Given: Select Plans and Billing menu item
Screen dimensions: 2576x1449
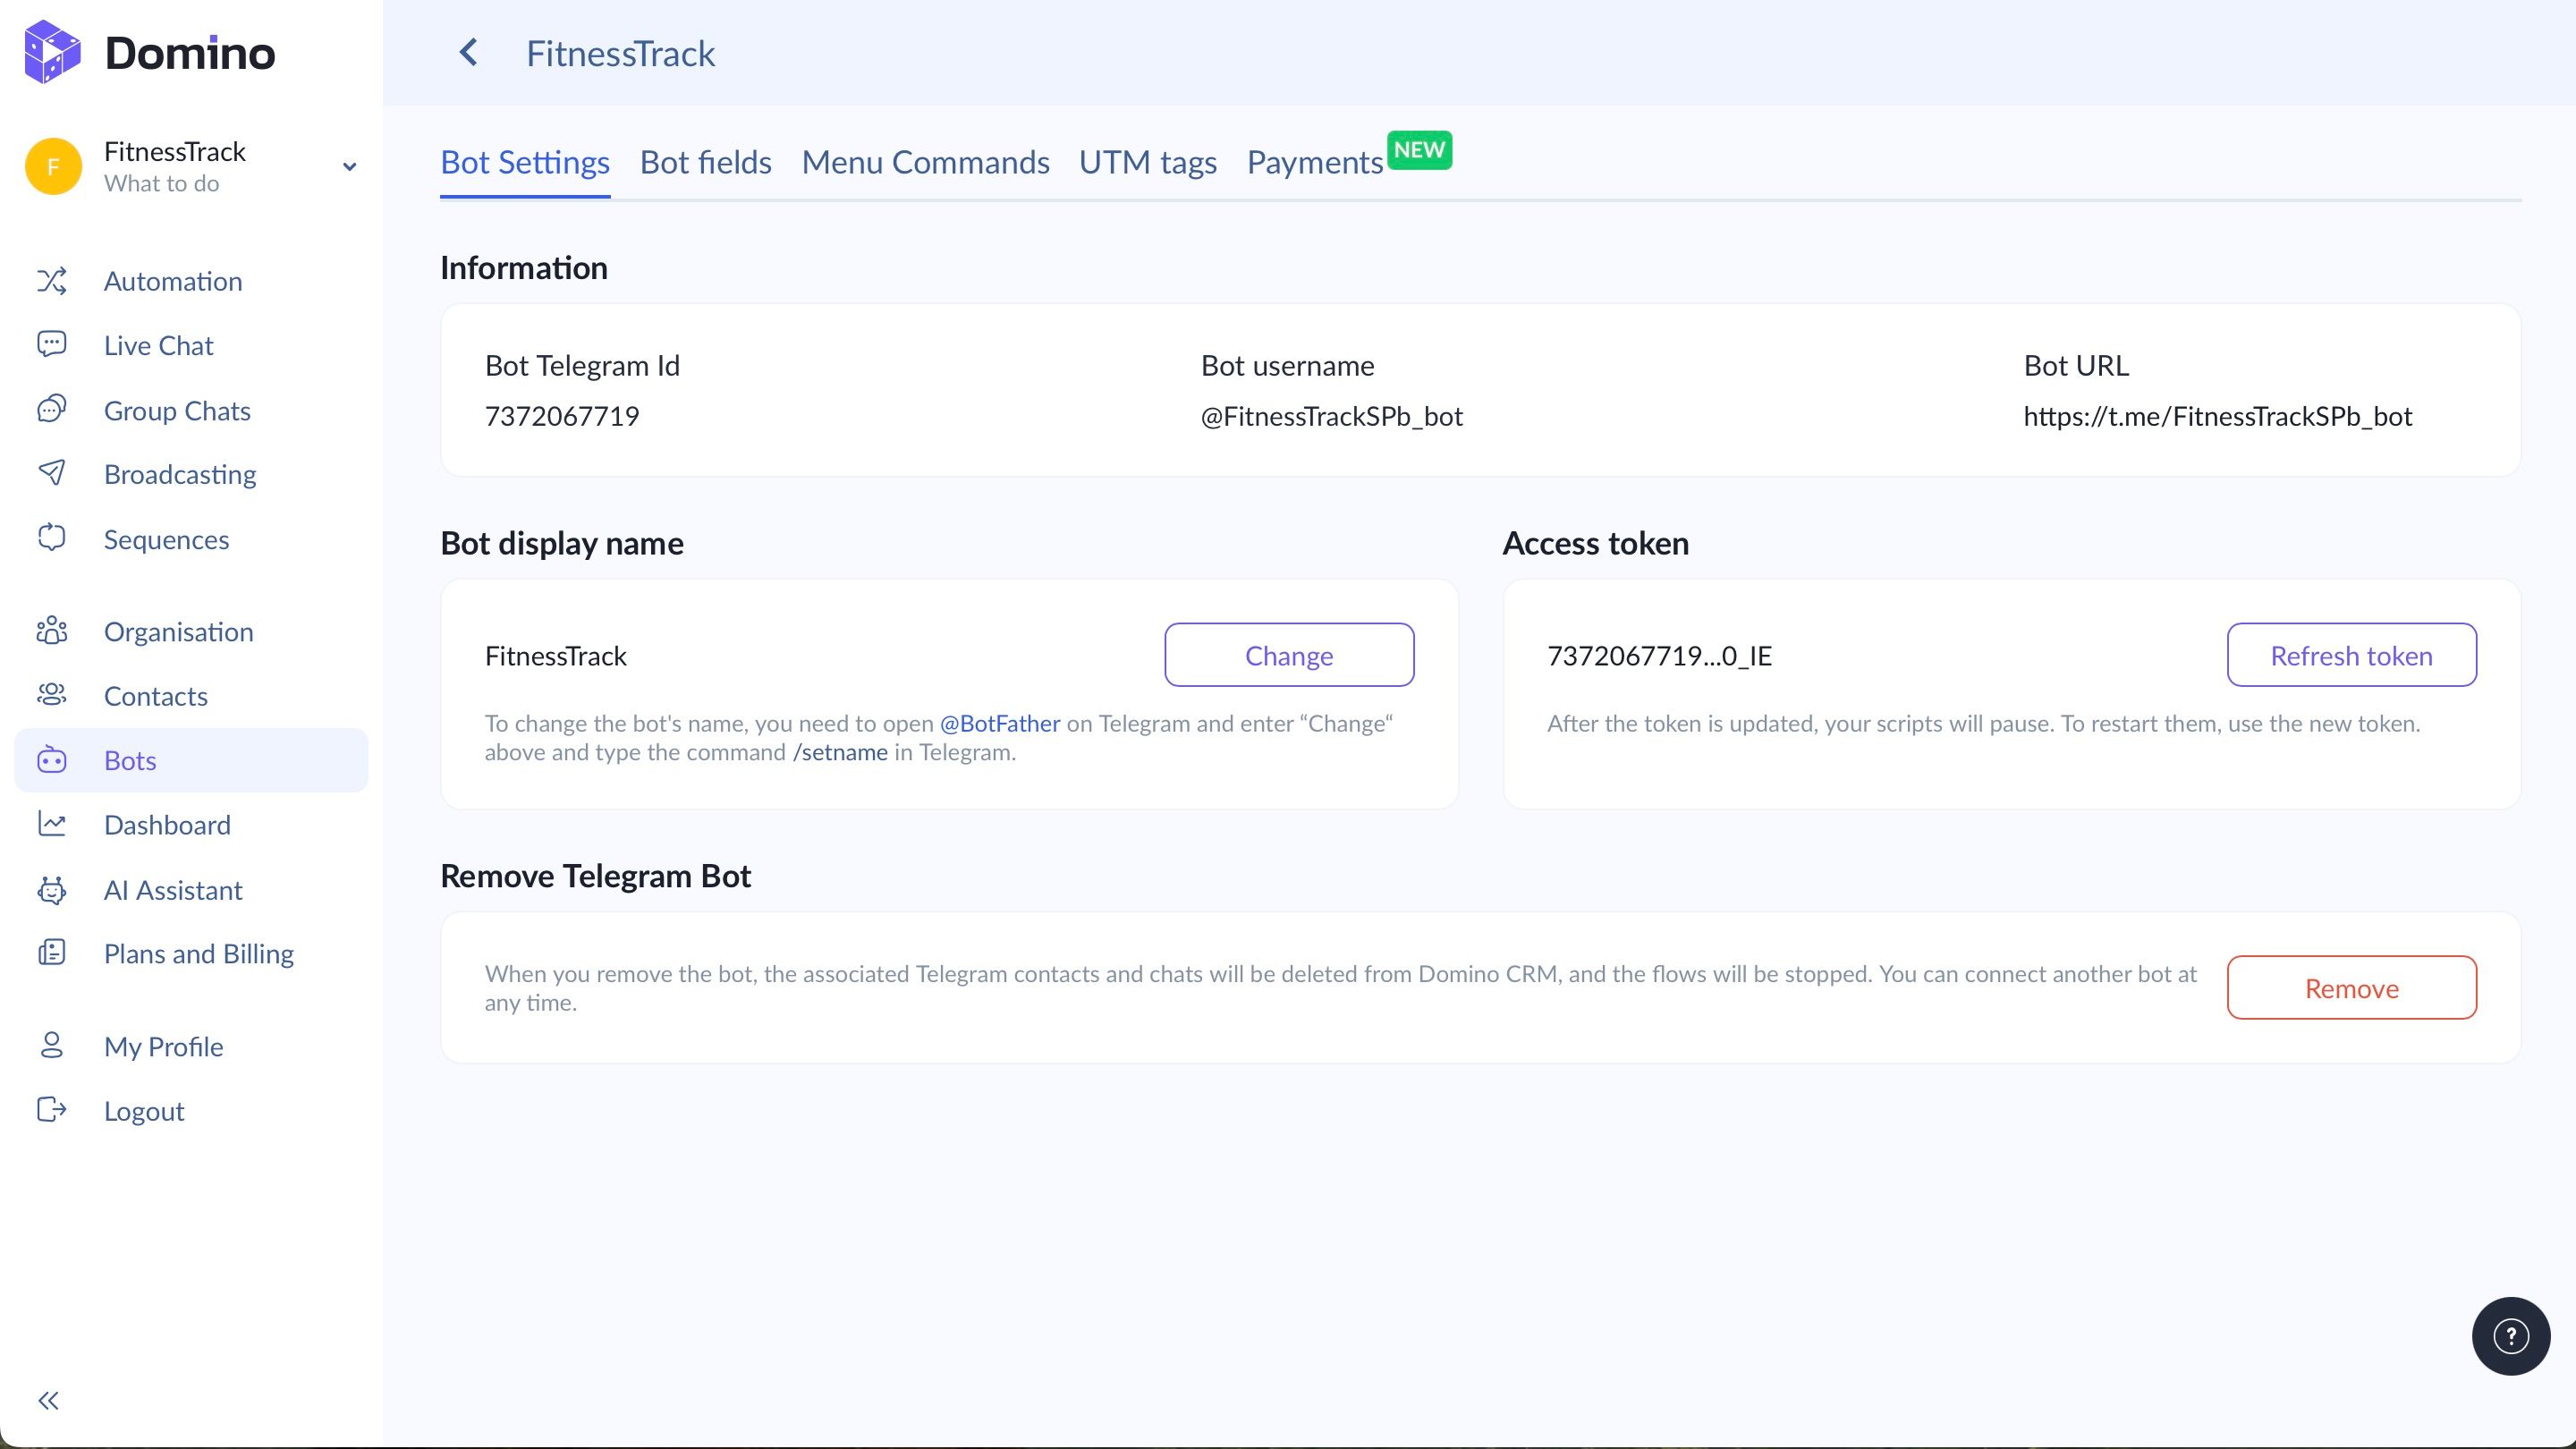Looking at the screenshot, I should coord(199,954).
